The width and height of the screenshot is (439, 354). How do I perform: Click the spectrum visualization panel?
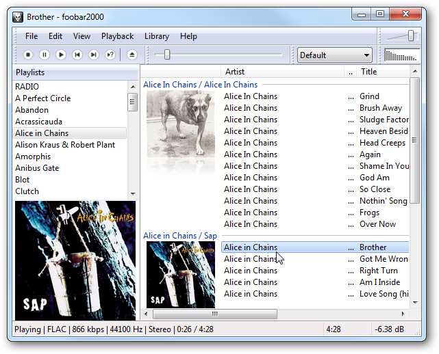pyautogui.click(x=402, y=55)
